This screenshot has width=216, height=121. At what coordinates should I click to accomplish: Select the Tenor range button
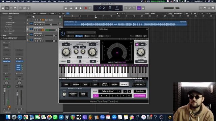(85, 84)
